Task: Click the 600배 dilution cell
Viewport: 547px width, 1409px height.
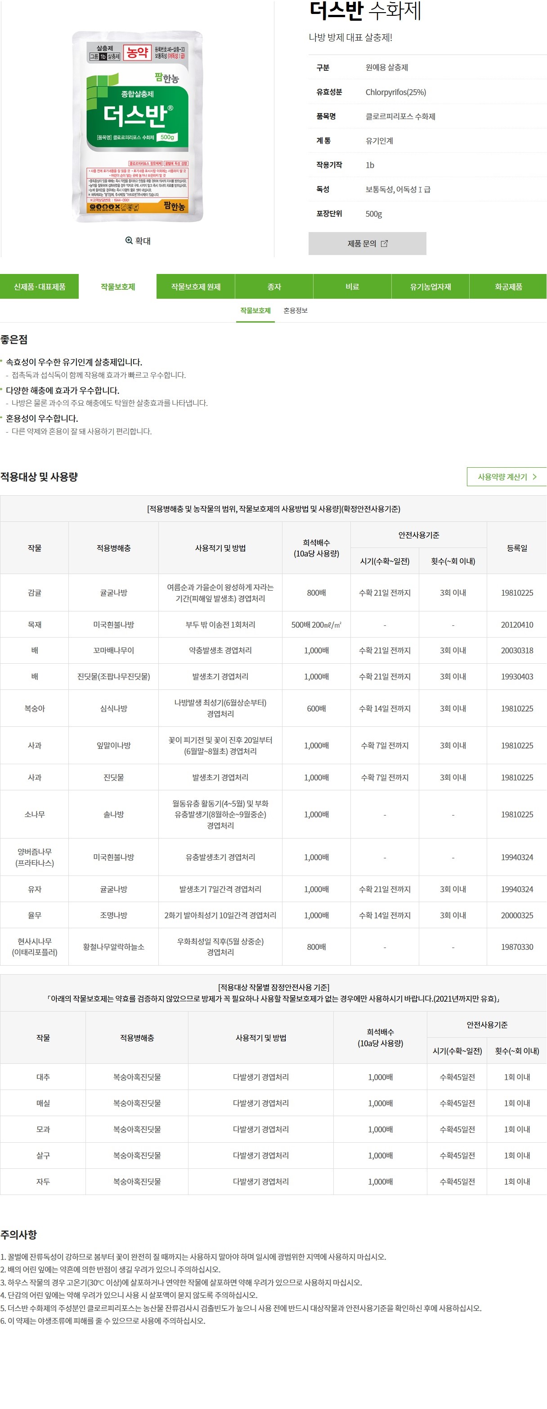Action: 317,708
